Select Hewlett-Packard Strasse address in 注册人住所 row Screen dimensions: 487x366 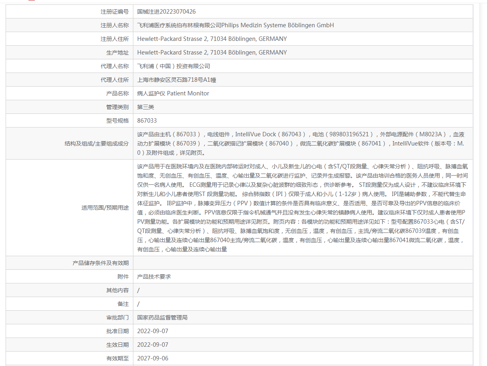[x=212, y=39]
